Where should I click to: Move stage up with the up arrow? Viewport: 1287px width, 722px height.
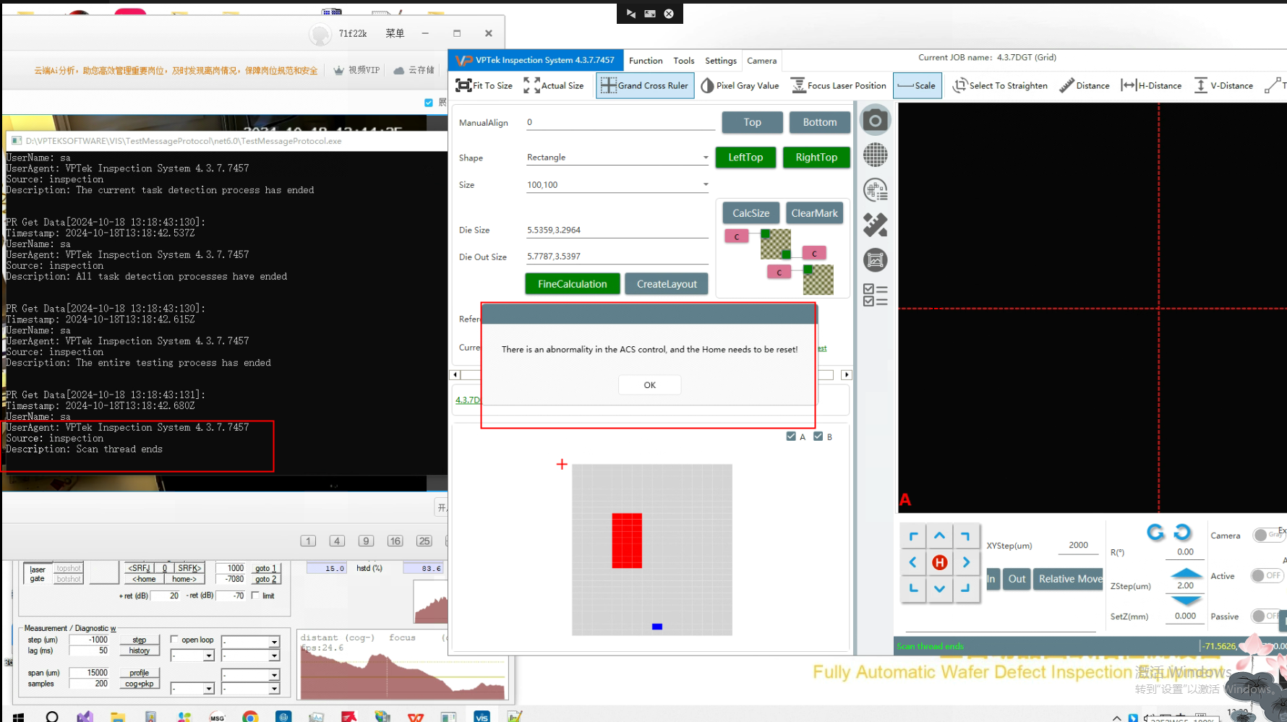pos(939,536)
